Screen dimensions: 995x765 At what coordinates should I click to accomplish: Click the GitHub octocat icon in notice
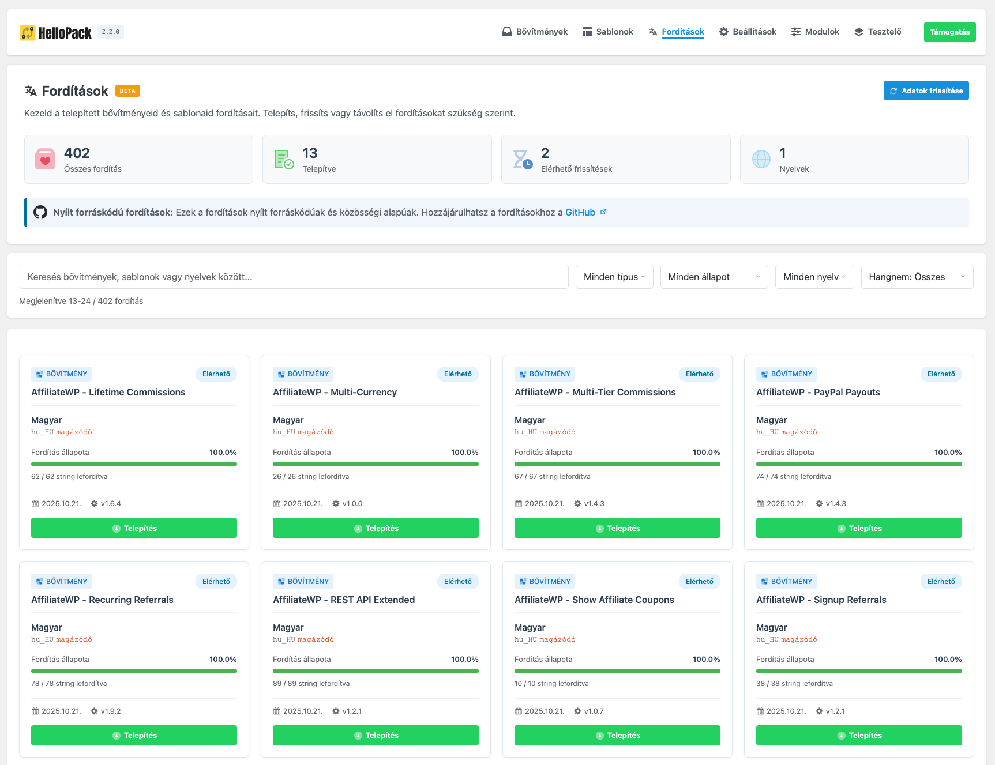pyautogui.click(x=40, y=212)
